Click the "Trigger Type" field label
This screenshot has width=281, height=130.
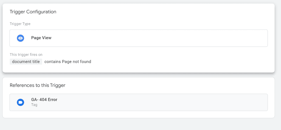coord(20,24)
